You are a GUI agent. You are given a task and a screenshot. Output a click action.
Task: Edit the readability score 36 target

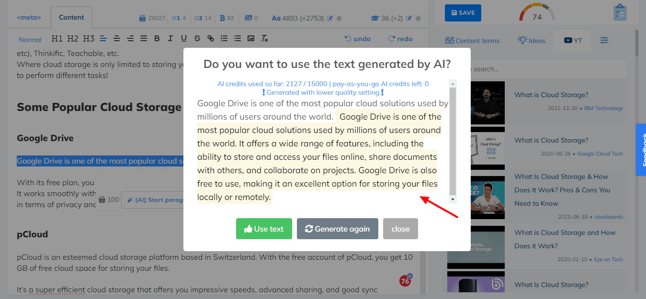(409, 18)
